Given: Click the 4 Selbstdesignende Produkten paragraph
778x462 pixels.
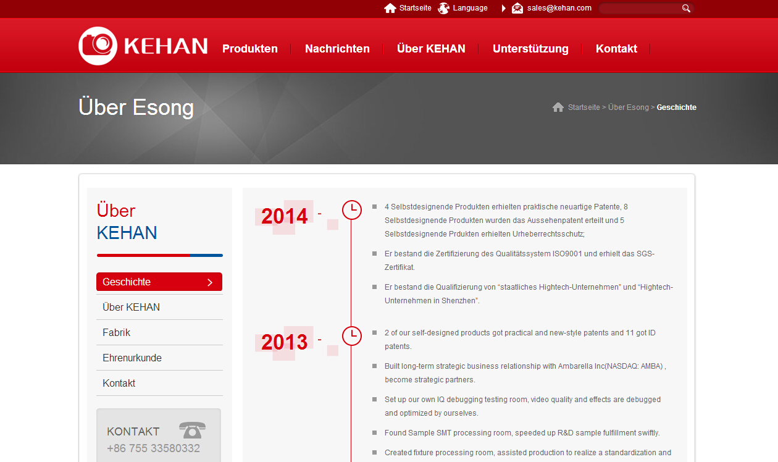Looking at the screenshot, I should click(x=506, y=220).
